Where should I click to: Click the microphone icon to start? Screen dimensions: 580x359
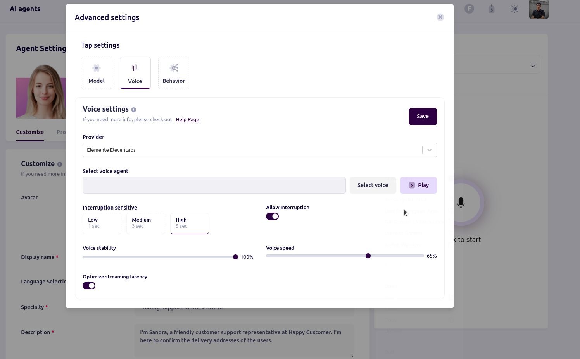click(x=461, y=203)
